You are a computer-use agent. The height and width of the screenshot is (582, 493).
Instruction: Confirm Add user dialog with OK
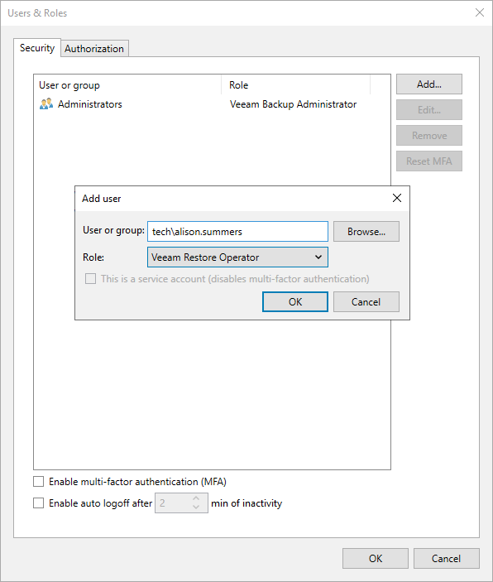pyautogui.click(x=295, y=302)
